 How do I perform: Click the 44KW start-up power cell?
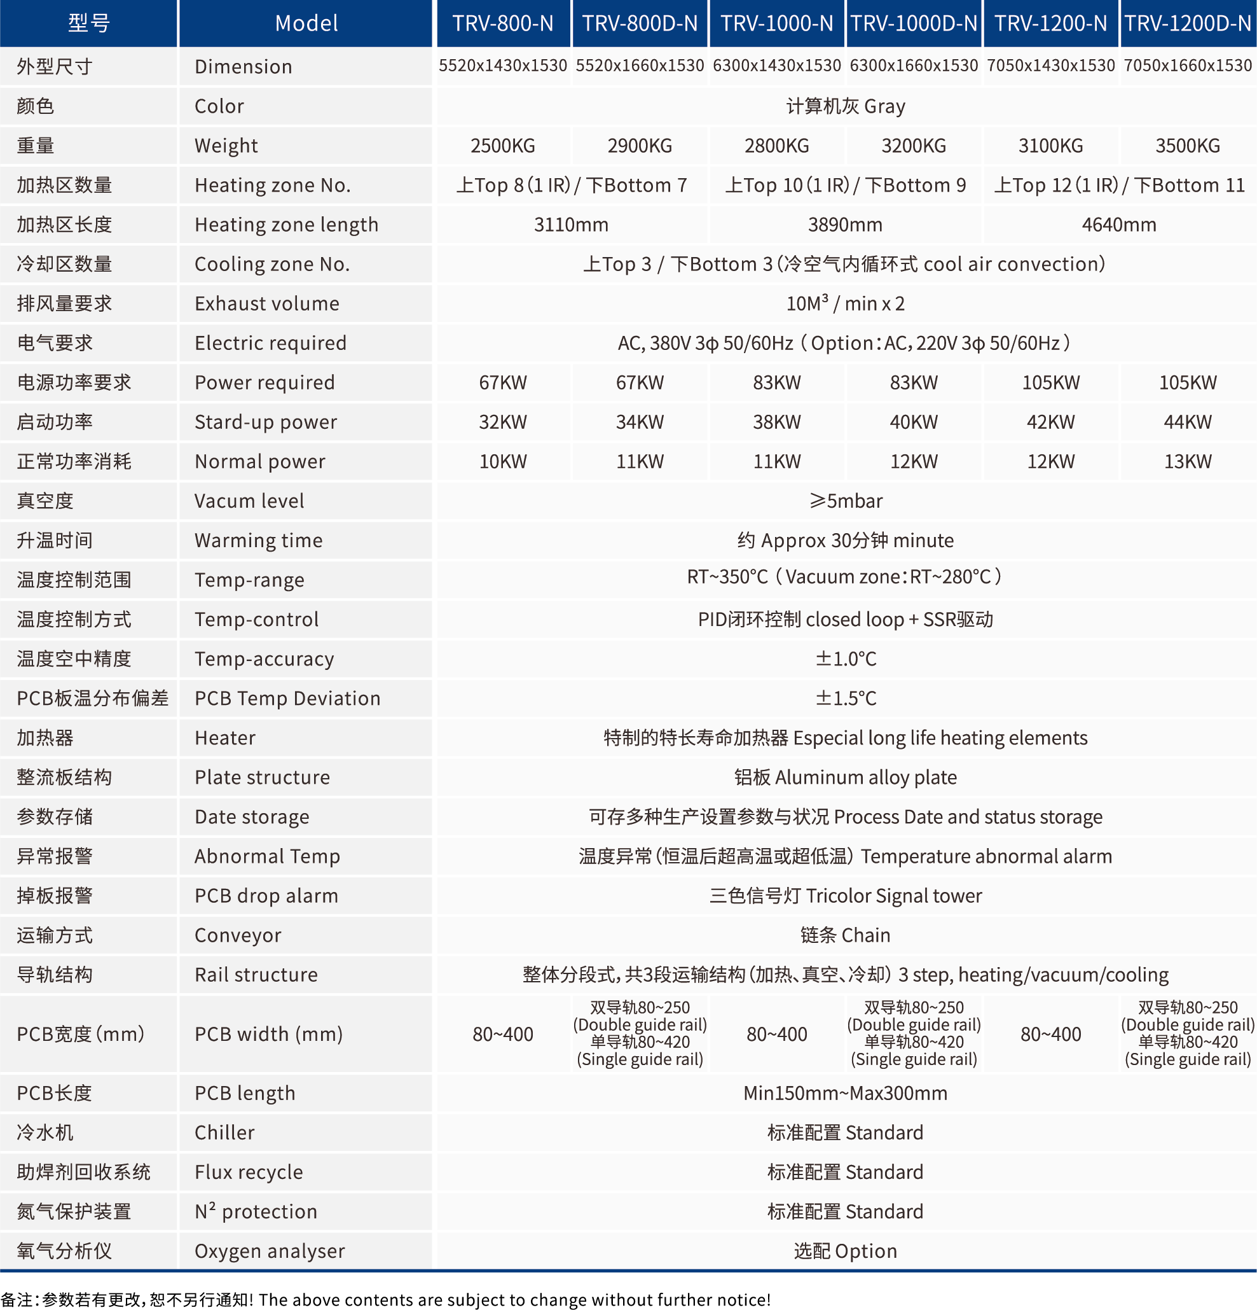(1188, 422)
